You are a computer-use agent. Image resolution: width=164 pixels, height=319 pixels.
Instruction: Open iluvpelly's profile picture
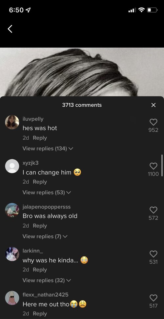(12, 122)
